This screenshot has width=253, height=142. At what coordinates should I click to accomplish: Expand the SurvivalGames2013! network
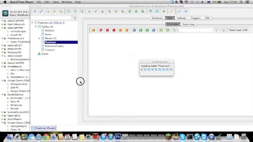click(x=2, y=112)
